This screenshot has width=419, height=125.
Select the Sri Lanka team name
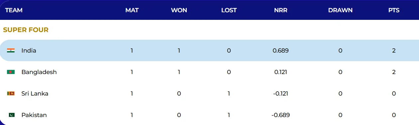tap(35, 94)
